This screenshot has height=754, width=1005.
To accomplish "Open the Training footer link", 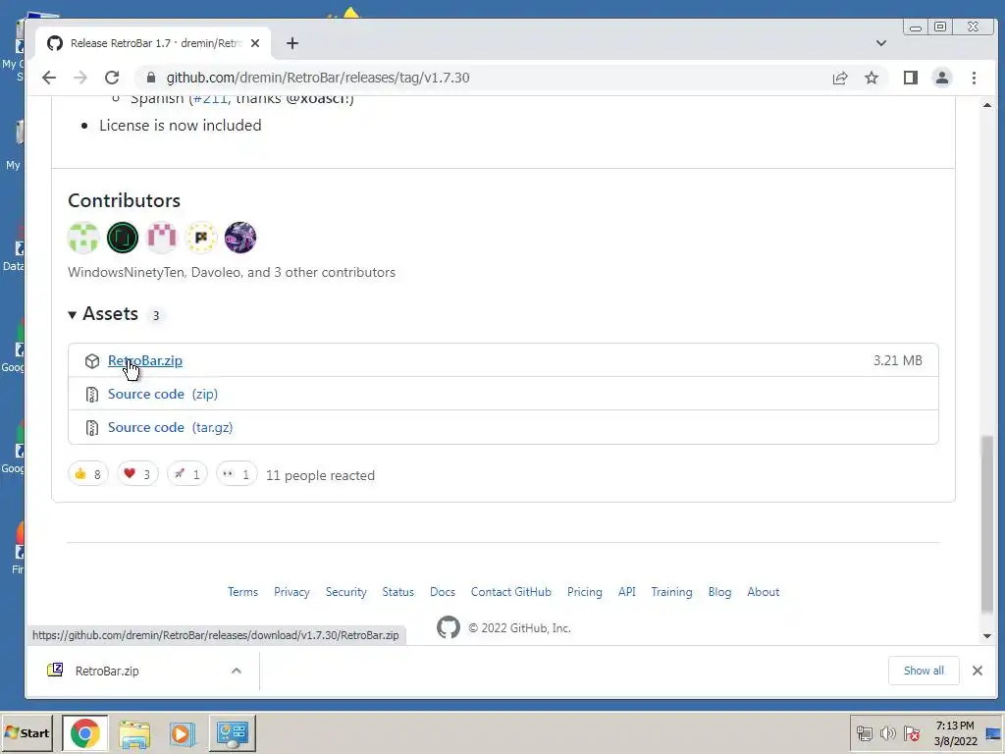I will tap(671, 592).
